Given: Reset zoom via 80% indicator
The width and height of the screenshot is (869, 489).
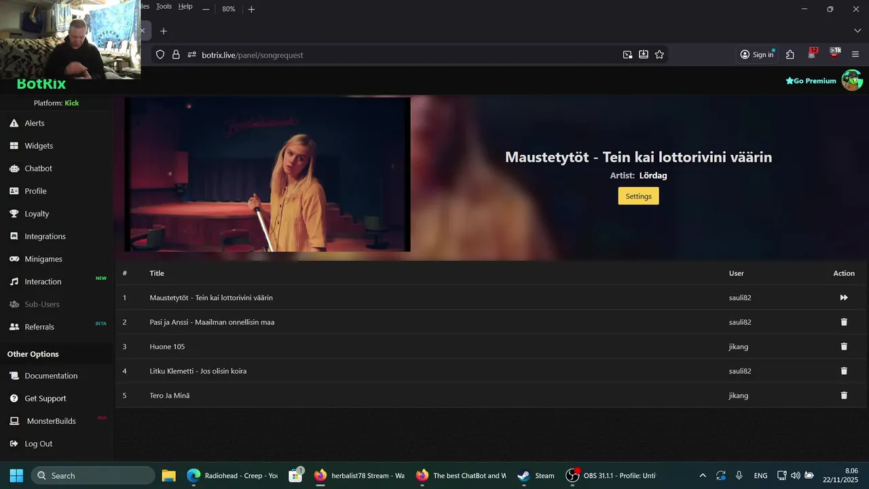Looking at the screenshot, I should click(x=229, y=9).
